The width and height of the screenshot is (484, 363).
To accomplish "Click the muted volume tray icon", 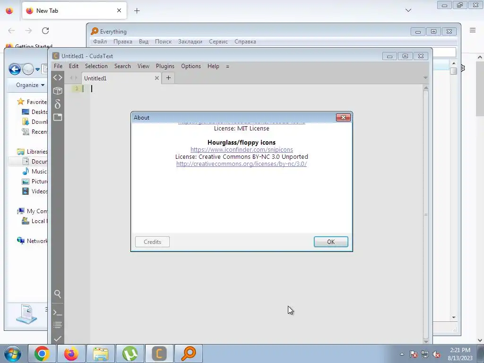I will tap(436, 354).
